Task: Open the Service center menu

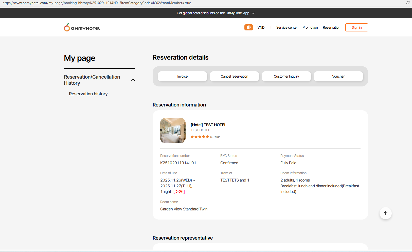Action: pos(287,27)
